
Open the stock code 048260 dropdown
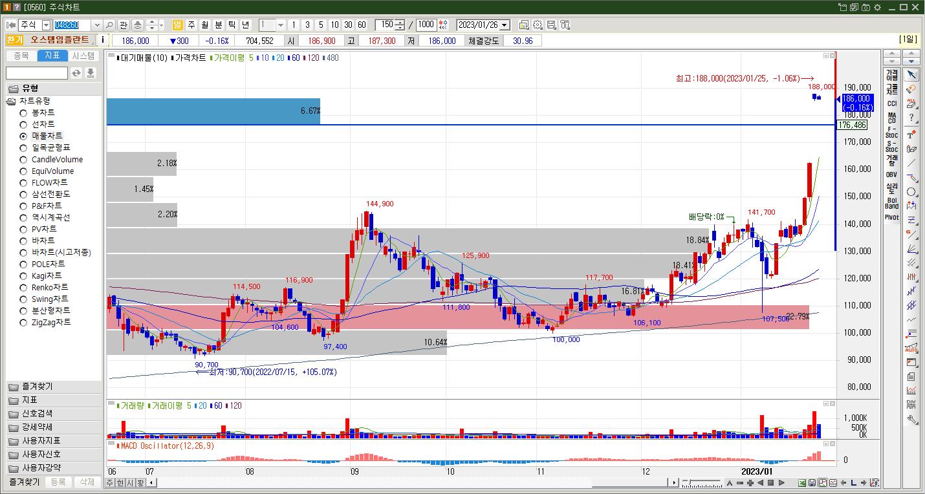click(97, 25)
